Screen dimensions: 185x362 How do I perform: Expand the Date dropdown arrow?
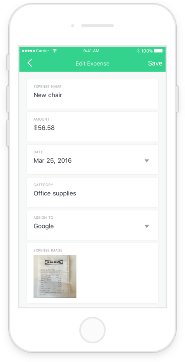tap(147, 161)
